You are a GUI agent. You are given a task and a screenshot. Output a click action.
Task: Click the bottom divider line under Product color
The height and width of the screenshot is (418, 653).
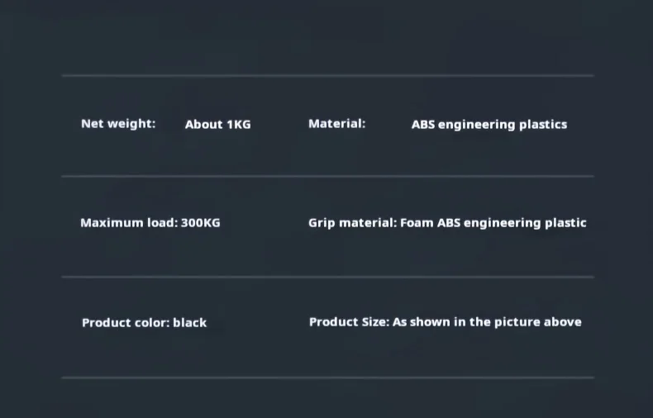click(327, 378)
